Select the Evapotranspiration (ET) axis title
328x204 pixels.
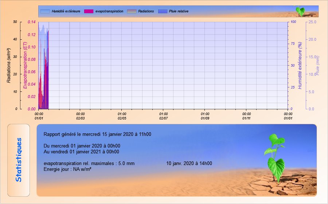(x=25, y=65)
